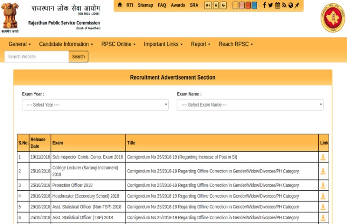The height and width of the screenshot is (224, 347).
Task: Apply the blue theme swatch
Action: click(255, 5)
